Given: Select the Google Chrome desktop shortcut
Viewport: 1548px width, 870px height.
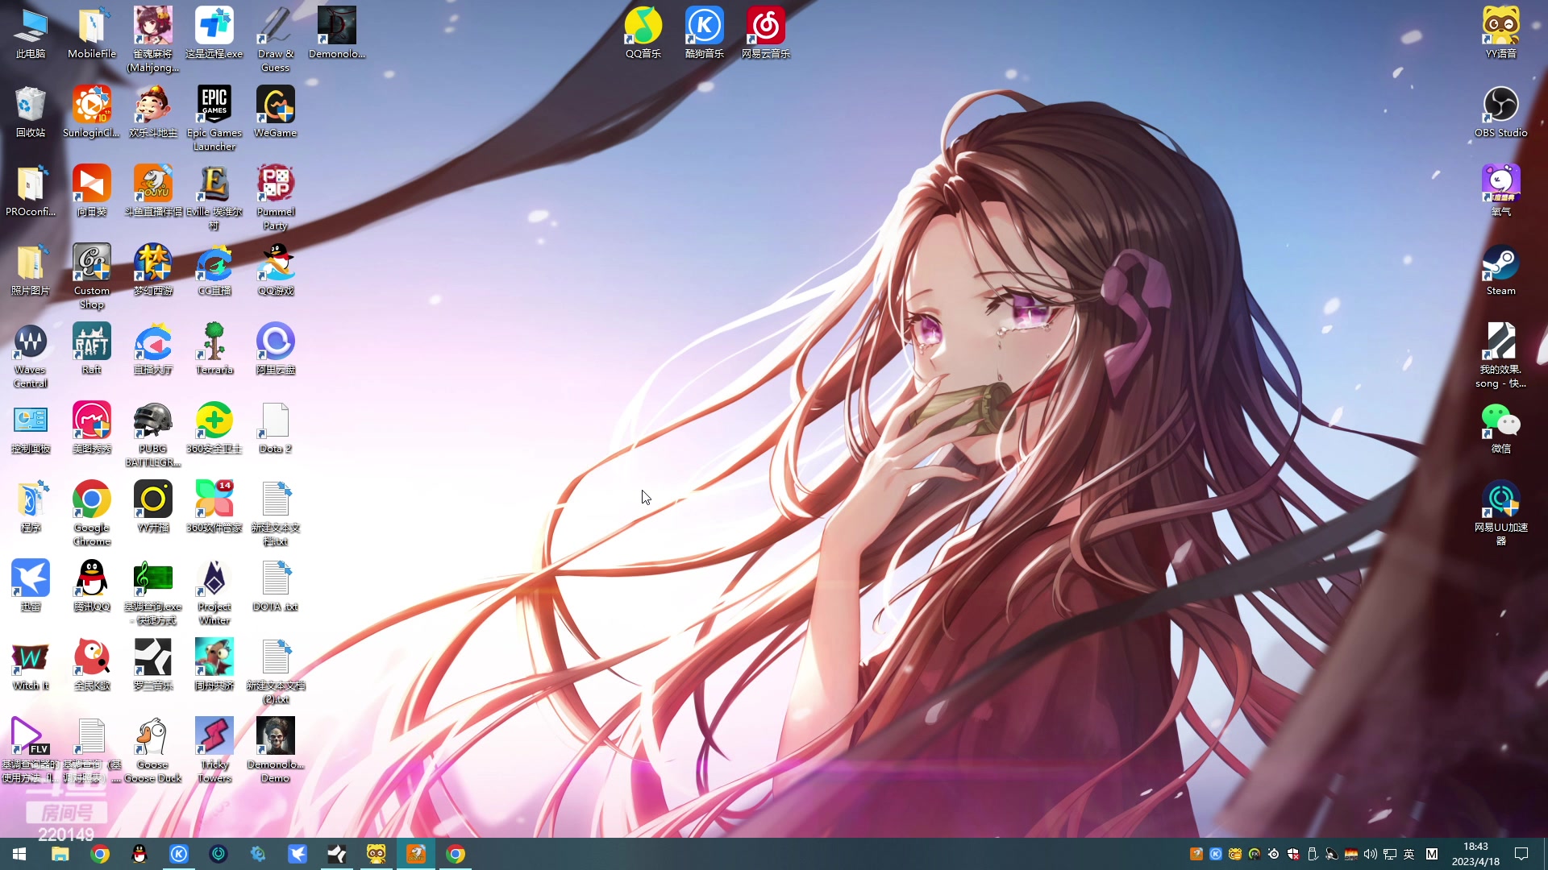Looking at the screenshot, I should point(92,513).
